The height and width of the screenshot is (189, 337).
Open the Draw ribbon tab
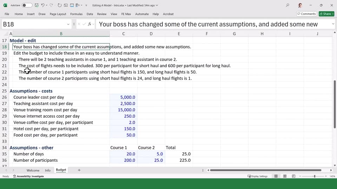click(42, 14)
